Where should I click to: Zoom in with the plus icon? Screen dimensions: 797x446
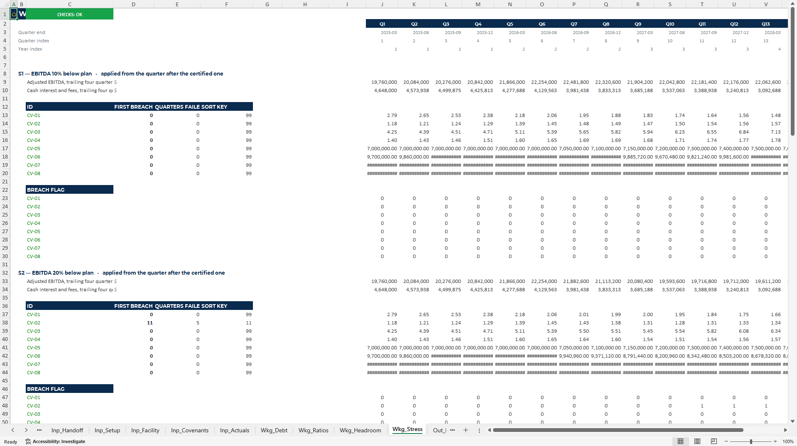(775, 441)
